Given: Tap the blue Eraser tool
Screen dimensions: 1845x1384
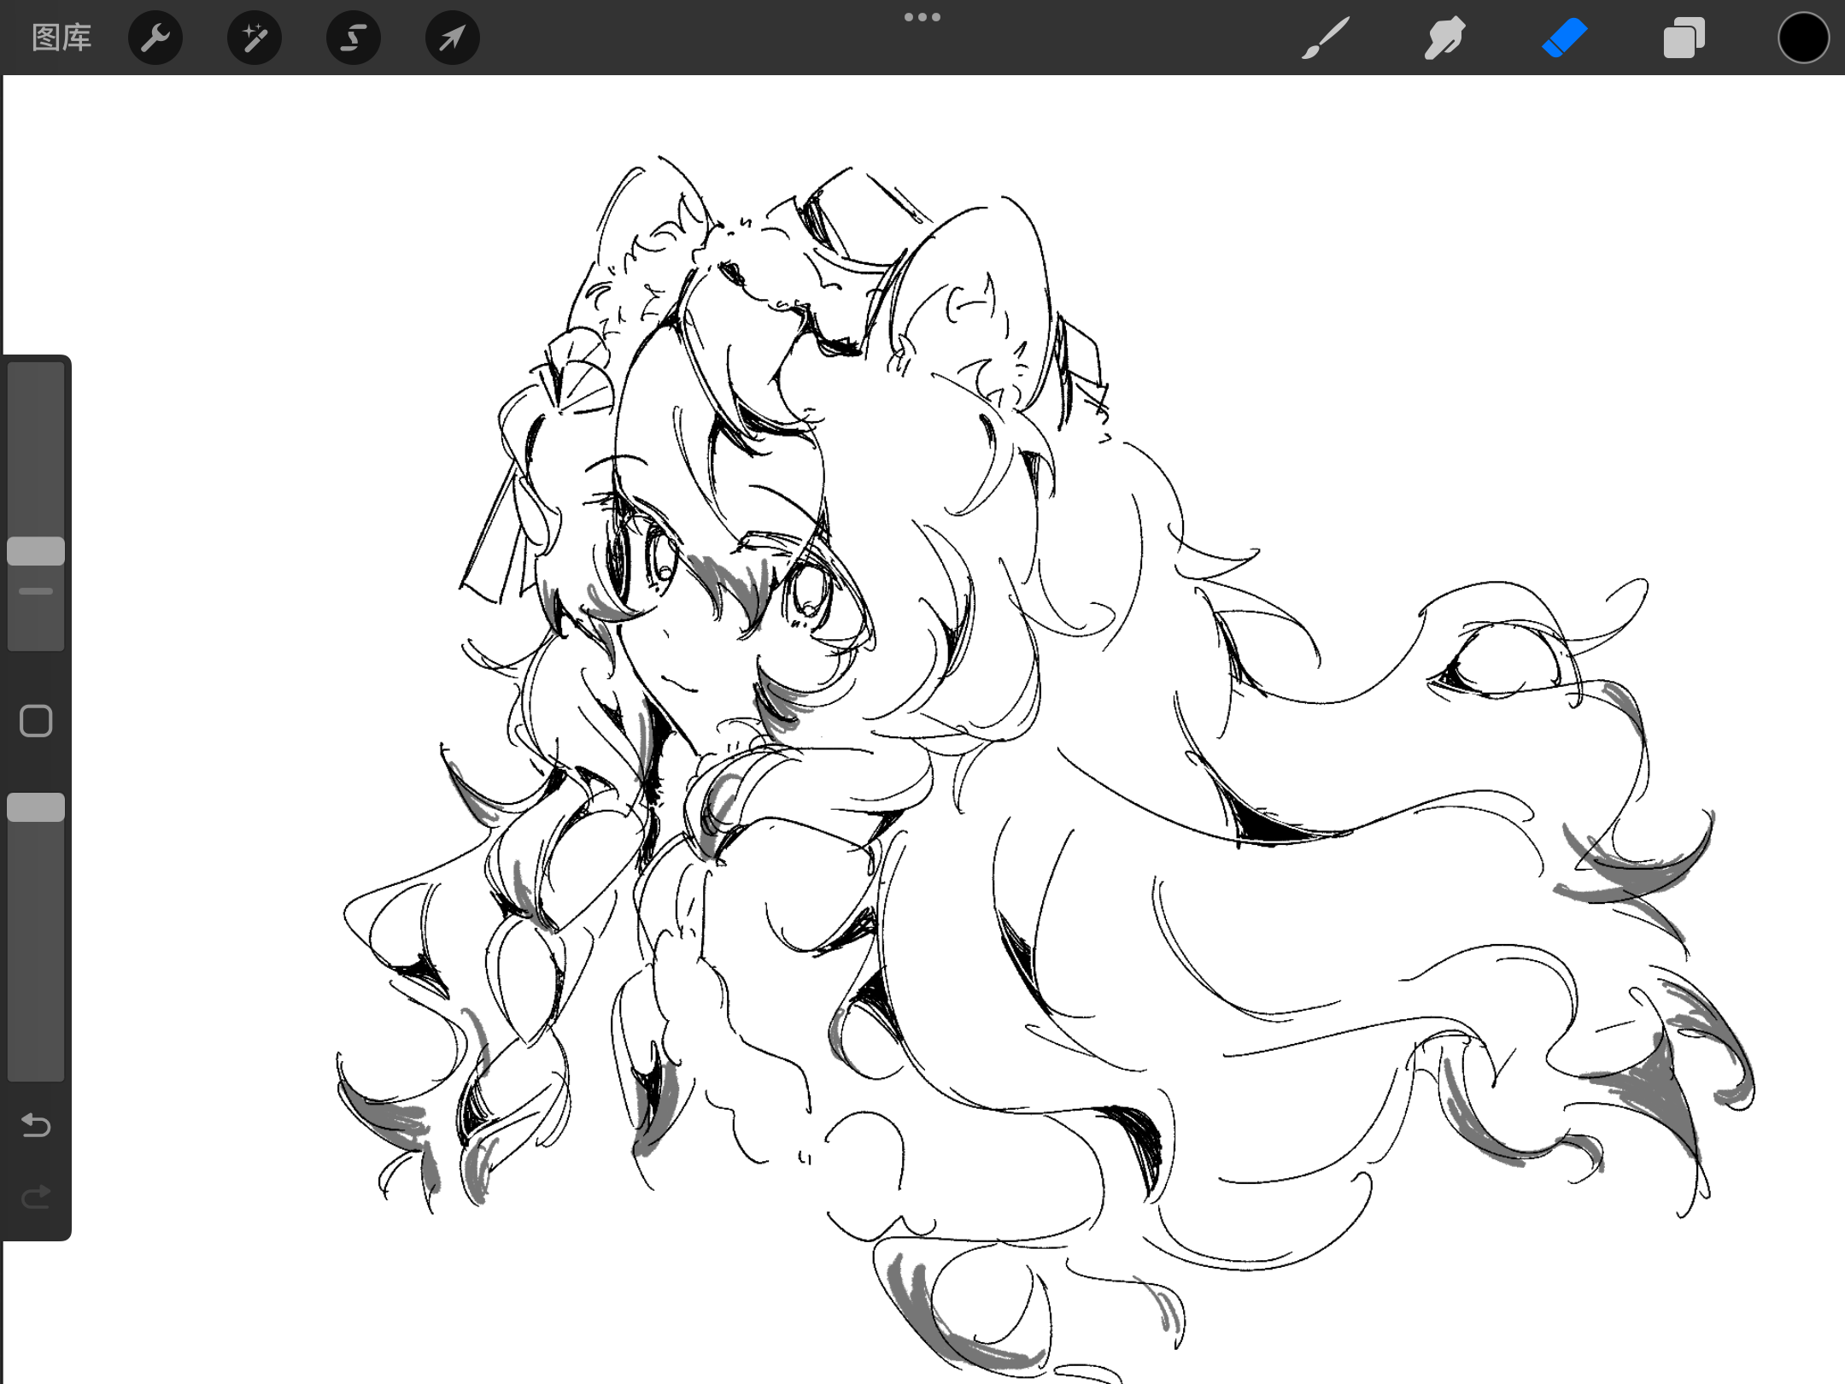Looking at the screenshot, I should (1564, 38).
